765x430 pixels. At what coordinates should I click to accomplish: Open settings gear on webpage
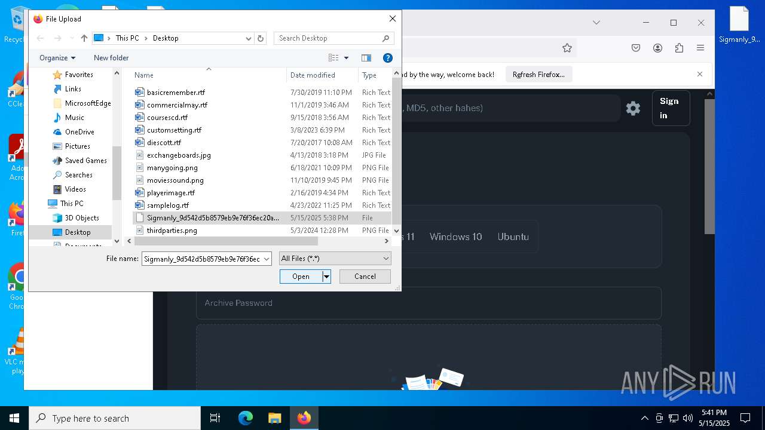click(633, 108)
